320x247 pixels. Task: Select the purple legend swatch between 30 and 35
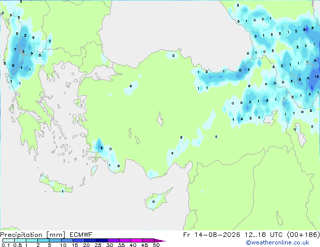point(114,240)
